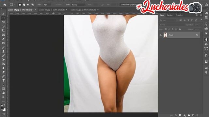209x117 pixels.
Task: Swap foreground and background colors
Action: click(x=5, y=105)
